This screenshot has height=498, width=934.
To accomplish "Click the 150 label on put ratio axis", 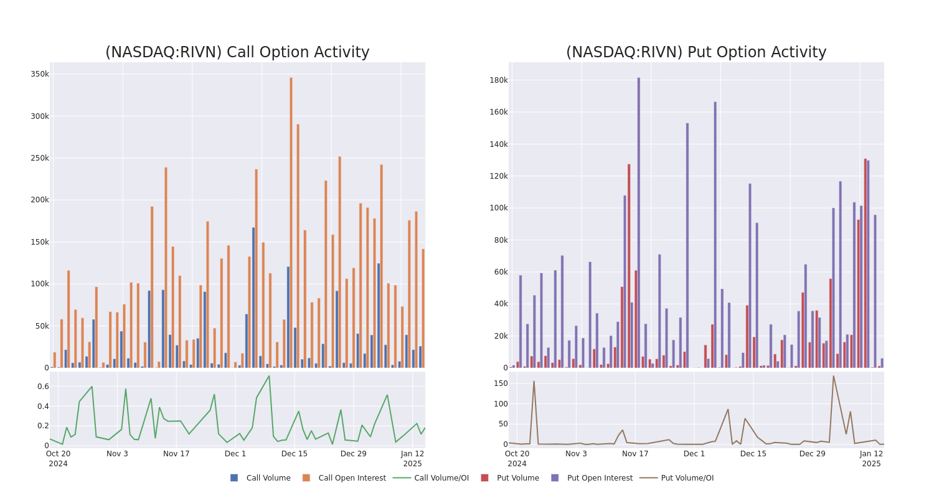I will click(501, 383).
